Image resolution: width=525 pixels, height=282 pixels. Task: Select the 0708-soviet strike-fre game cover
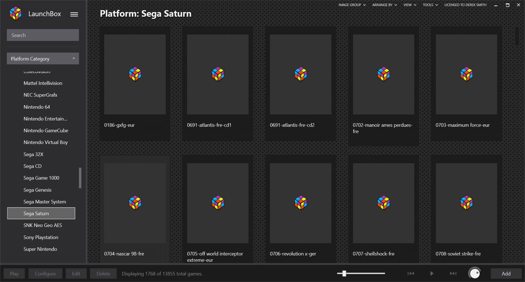tap(466, 203)
